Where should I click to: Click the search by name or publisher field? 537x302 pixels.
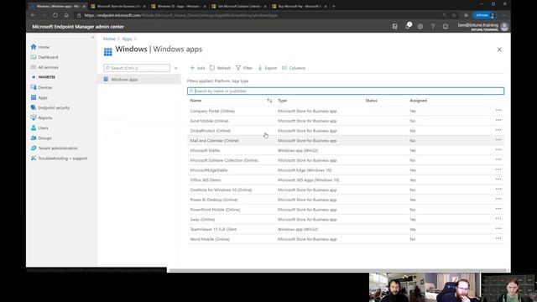point(346,91)
